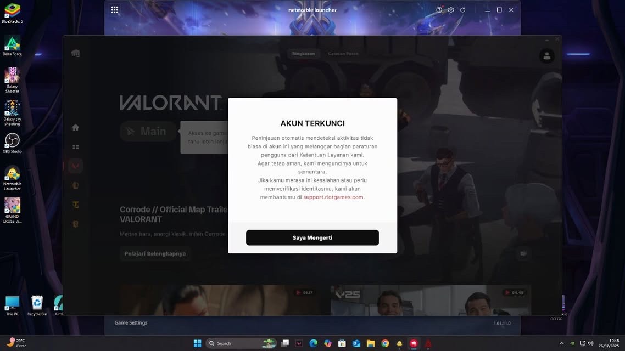Select the VALORANT icon in sidebar
Image resolution: width=625 pixels, height=351 pixels.
coord(75,166)
